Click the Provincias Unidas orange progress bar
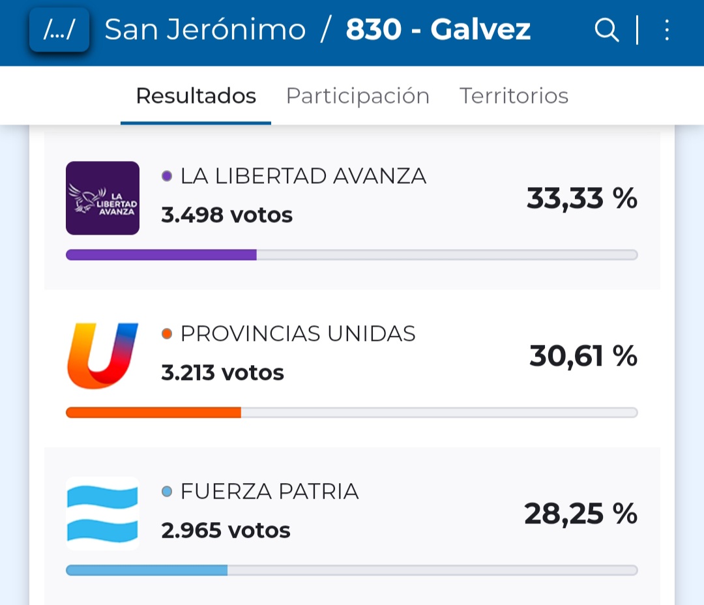 pos(153,413)
